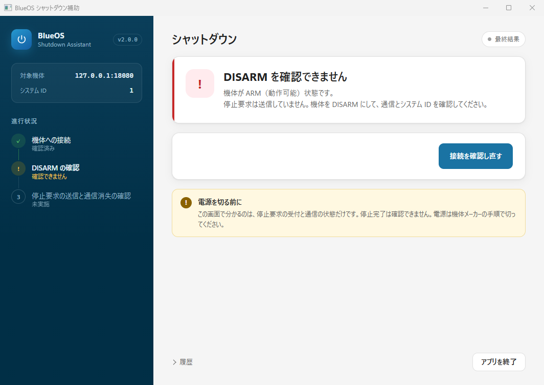Viewport: 544px width, 385px height.
Task: Click the 機体が ARM（動作可能）状態です text
Action: click(279, 93)
